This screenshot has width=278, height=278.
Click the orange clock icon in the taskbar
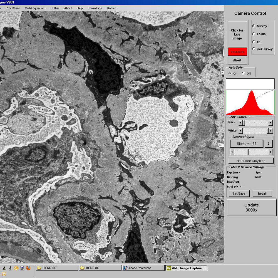coord(4,274)
